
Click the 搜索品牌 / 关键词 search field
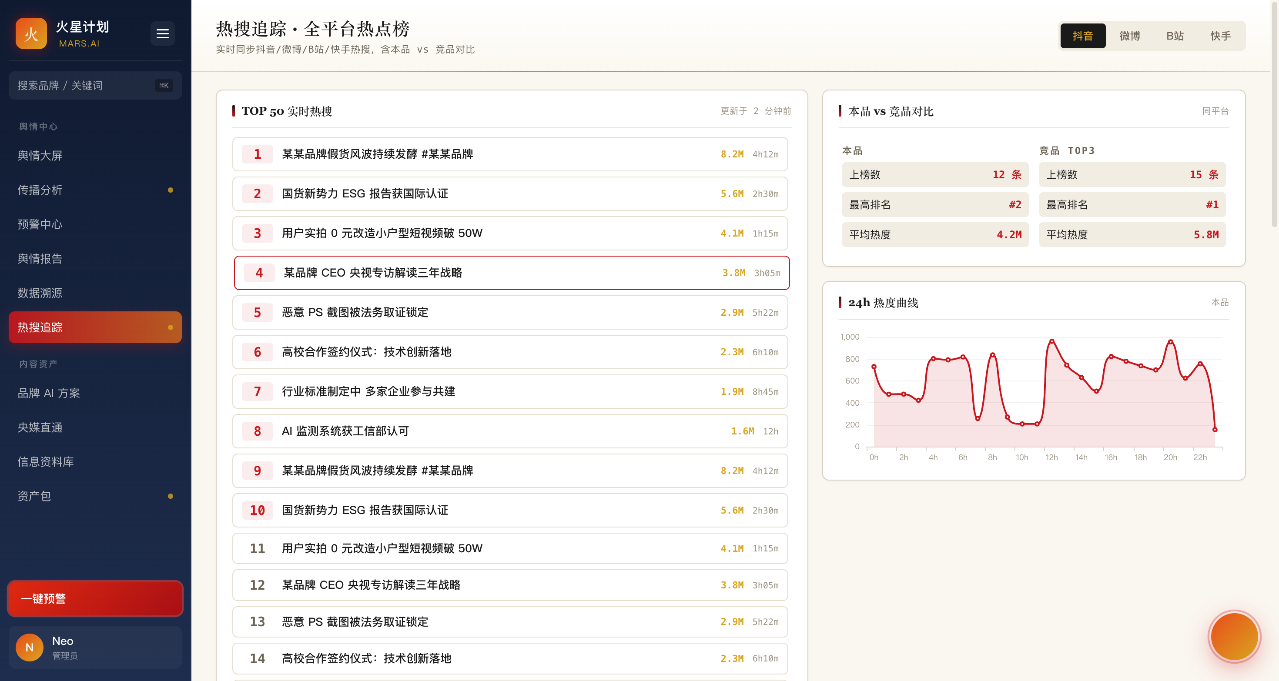[95, 85]
